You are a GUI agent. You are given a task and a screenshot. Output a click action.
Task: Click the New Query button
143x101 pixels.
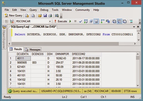(13, 15)
